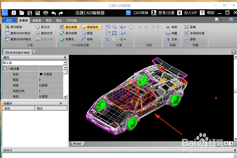Select the pan hand tool
The height and width of the screenshot is (158, 237).
click(x=130, y=27)
